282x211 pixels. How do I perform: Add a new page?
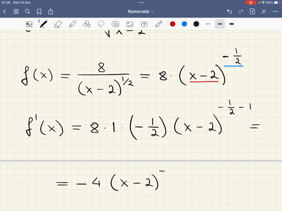[252, 12]
